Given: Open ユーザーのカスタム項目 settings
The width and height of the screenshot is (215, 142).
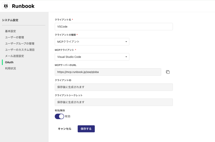Looking at the screenshot, I should pyautogui.click(x=20, y=50).
